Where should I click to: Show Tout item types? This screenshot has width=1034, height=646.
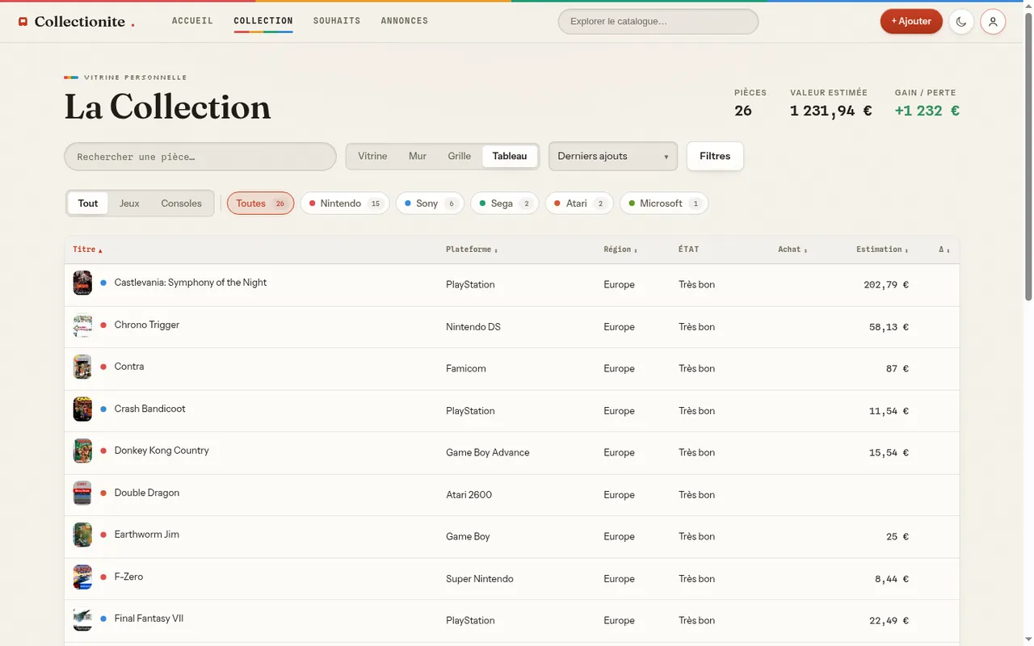coord(88,203)
